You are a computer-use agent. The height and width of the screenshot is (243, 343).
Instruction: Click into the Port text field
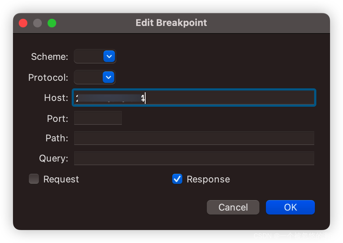98,118
